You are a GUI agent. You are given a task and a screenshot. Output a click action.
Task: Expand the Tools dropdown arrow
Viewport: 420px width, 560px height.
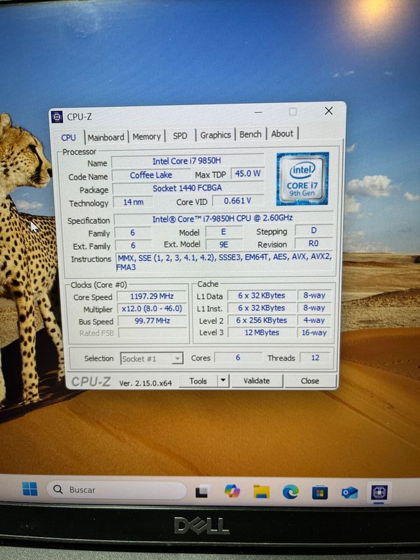coord(223,381)
